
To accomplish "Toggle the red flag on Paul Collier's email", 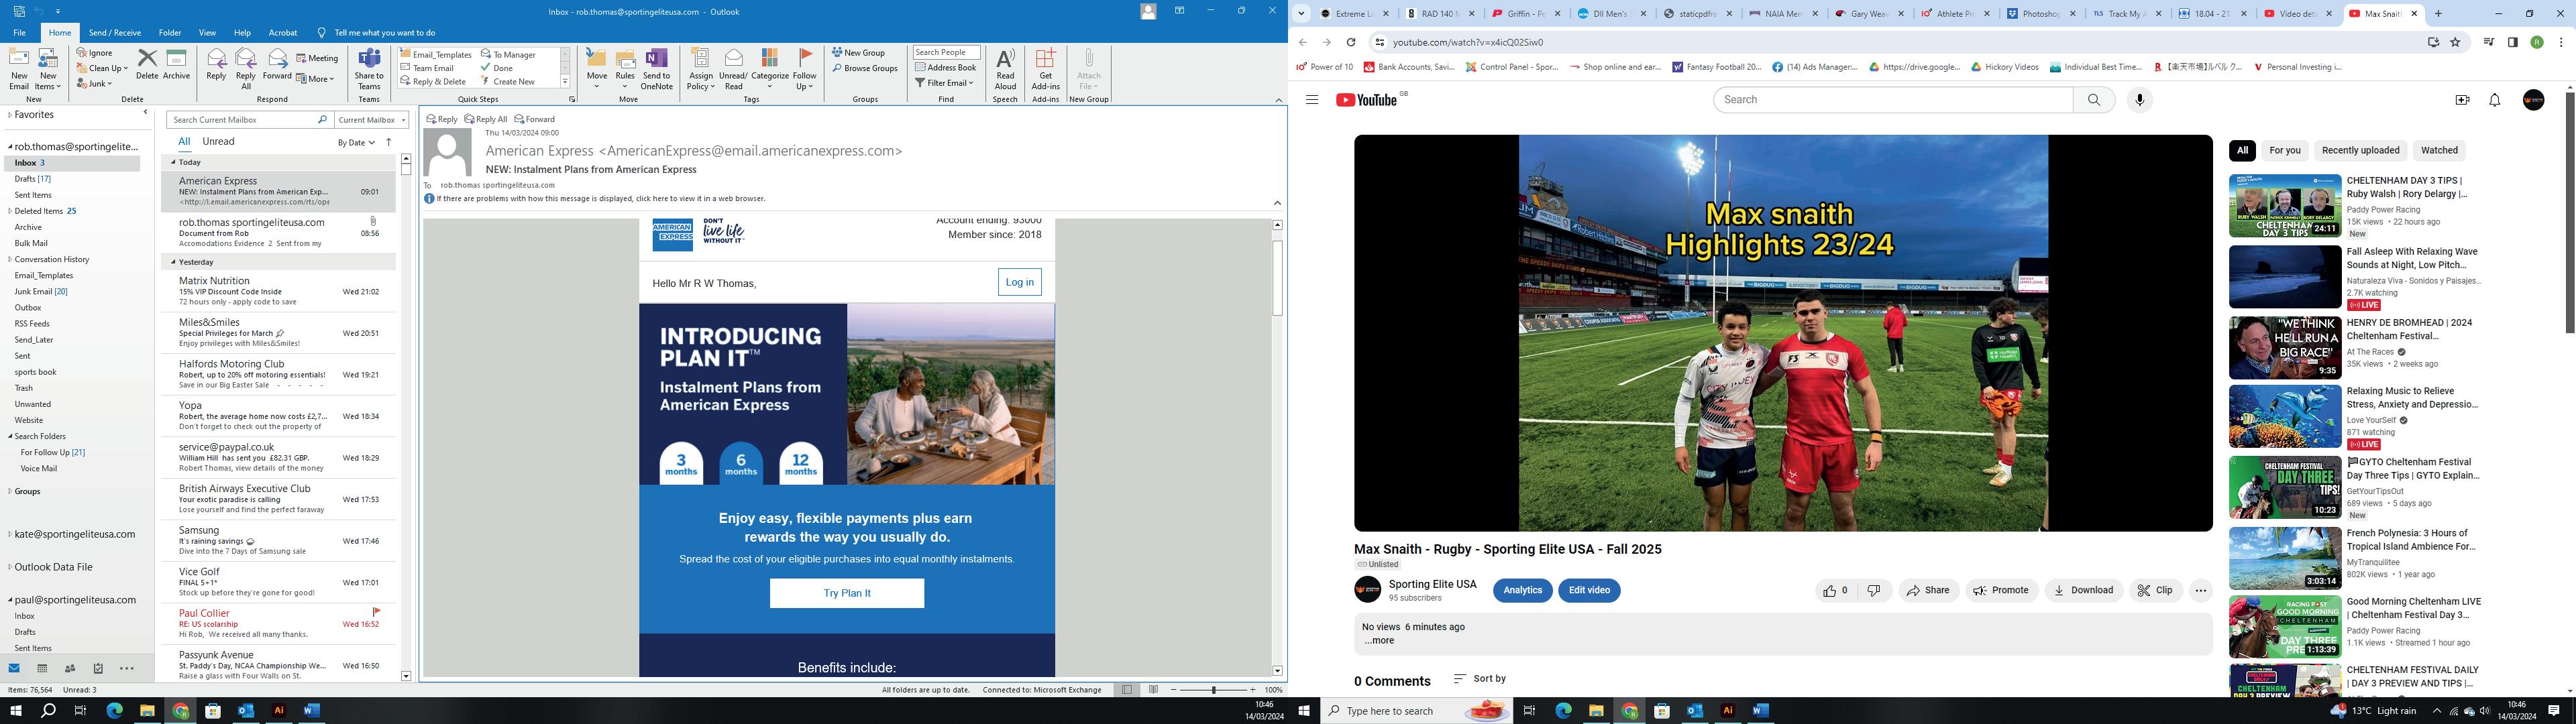I will click(x=376, y=612).
